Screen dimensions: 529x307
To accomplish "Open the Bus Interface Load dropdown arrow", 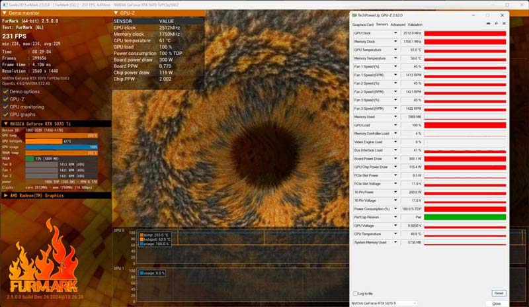I will [395, 150].
